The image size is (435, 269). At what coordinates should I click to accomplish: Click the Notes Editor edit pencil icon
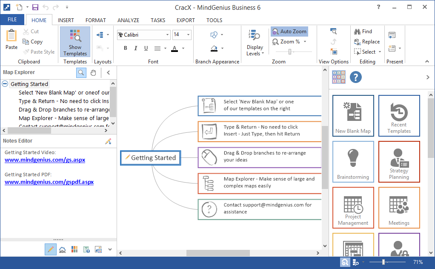coord(108,141)
